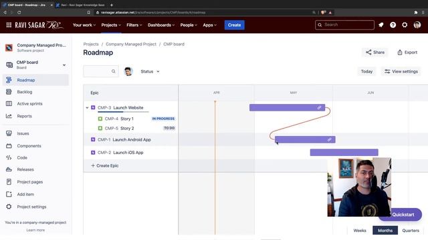The image size is (428, 240).
Task: Open user profile avatar in header
Action: pos(417,25)
